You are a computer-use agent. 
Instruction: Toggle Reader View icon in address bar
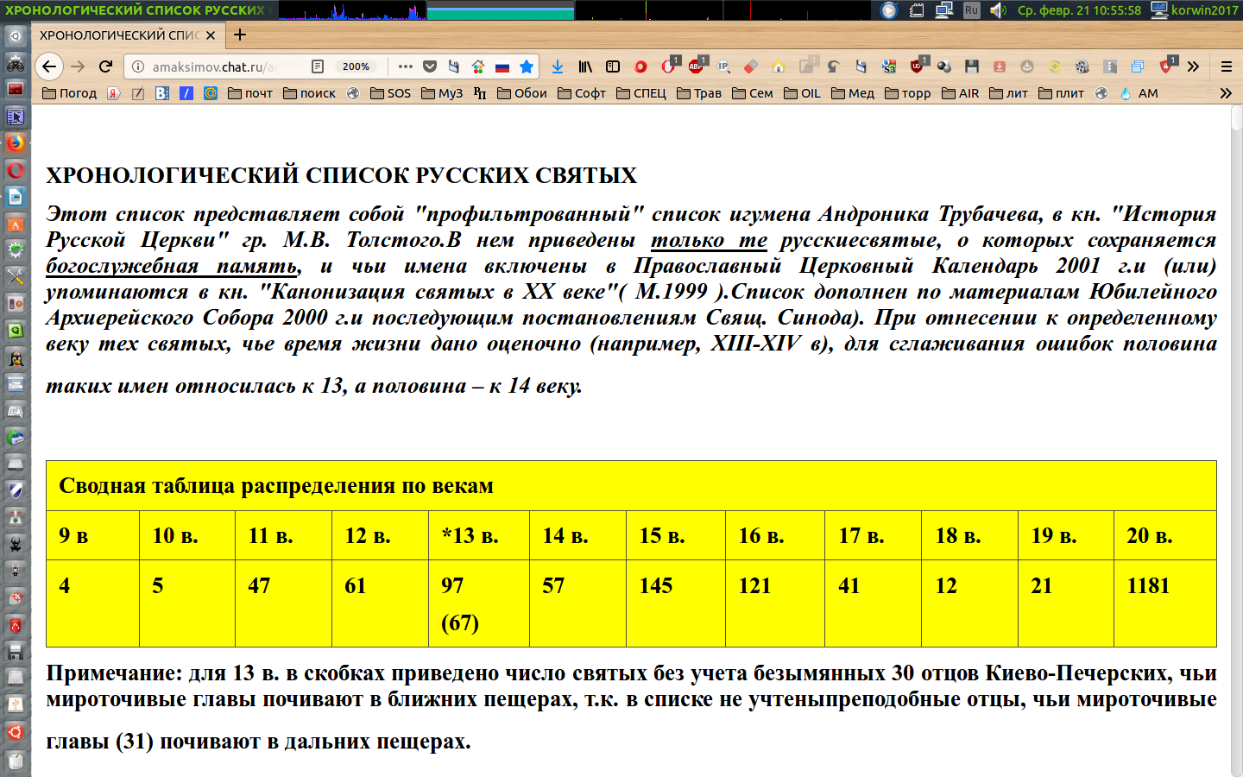pyautogui.click(x=318, y=66)
